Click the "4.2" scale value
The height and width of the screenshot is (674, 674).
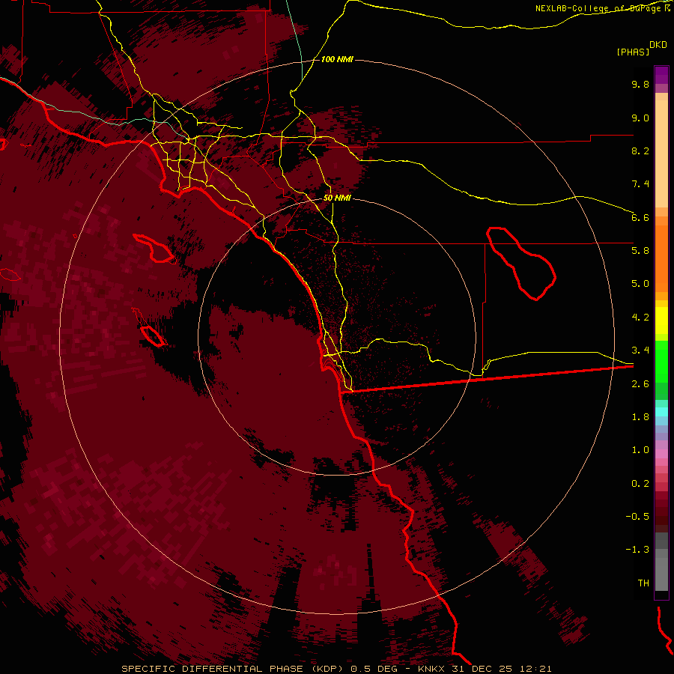[640, 318]
